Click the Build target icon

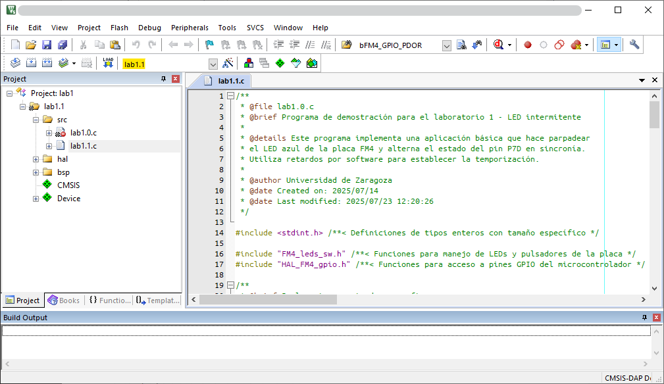[x=31, y=64]
